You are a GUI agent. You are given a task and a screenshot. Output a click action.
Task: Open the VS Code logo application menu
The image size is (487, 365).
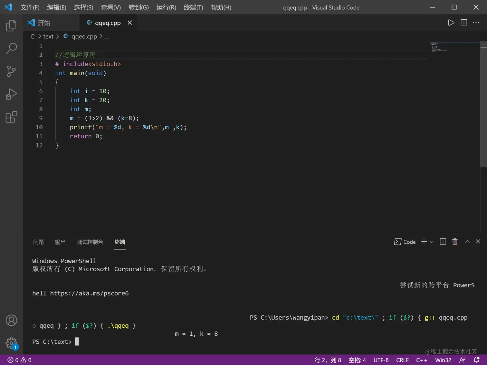click(8, 7)
